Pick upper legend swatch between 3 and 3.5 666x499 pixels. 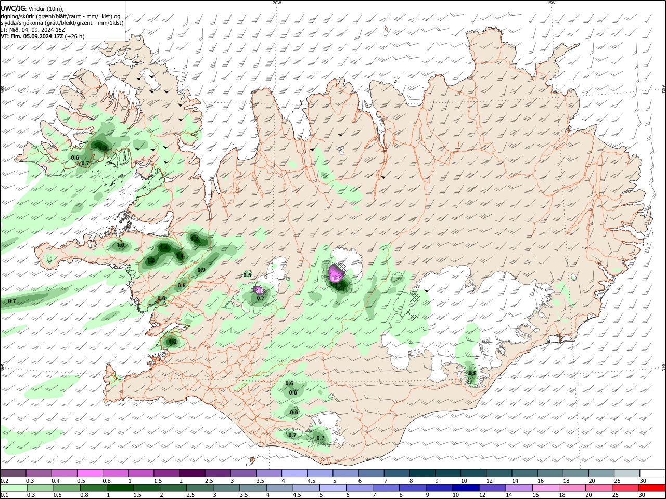(243, 473)
